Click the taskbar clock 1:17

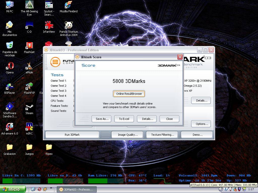coord(251,189)
